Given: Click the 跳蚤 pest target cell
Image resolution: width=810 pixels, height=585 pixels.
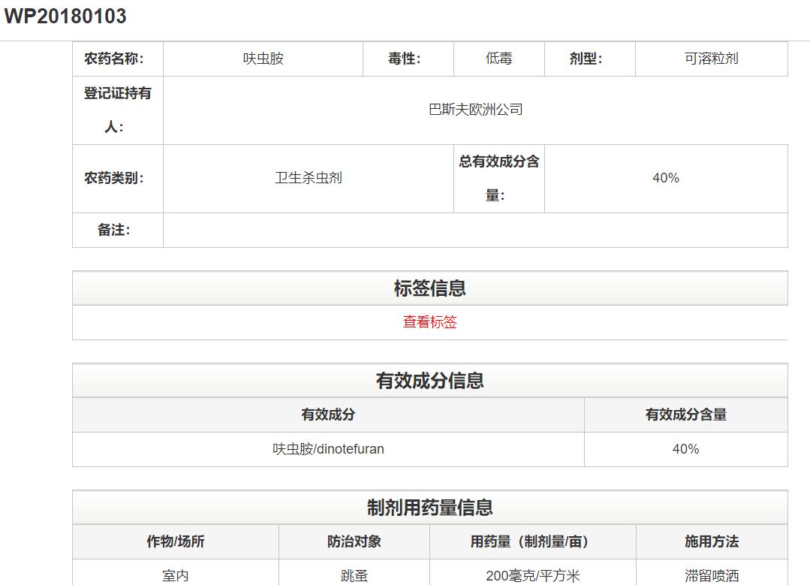Looking at the screenshot, I should (355, 574).
